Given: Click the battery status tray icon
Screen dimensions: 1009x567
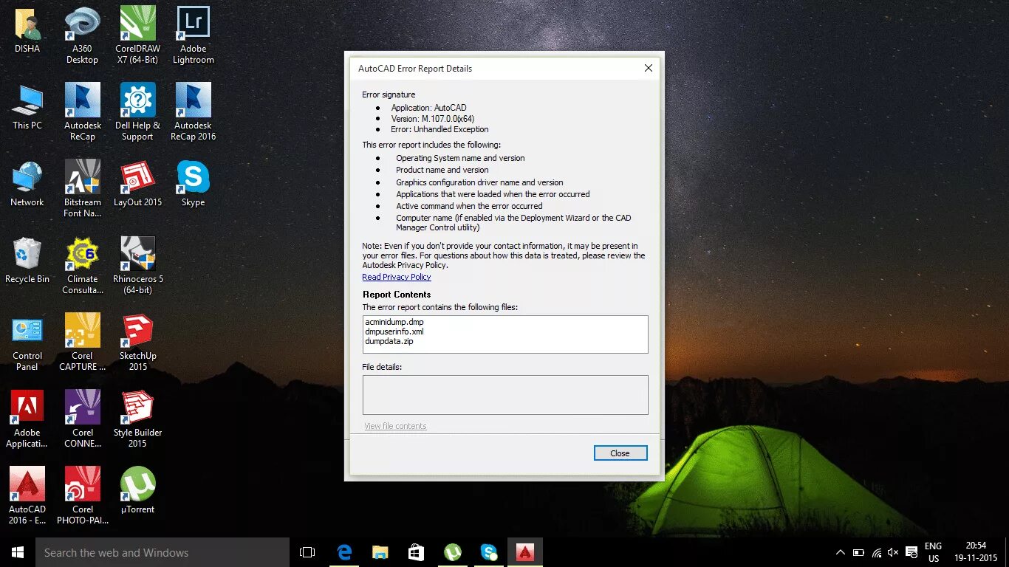Looking at the screenshot, I should coord(858,552).
